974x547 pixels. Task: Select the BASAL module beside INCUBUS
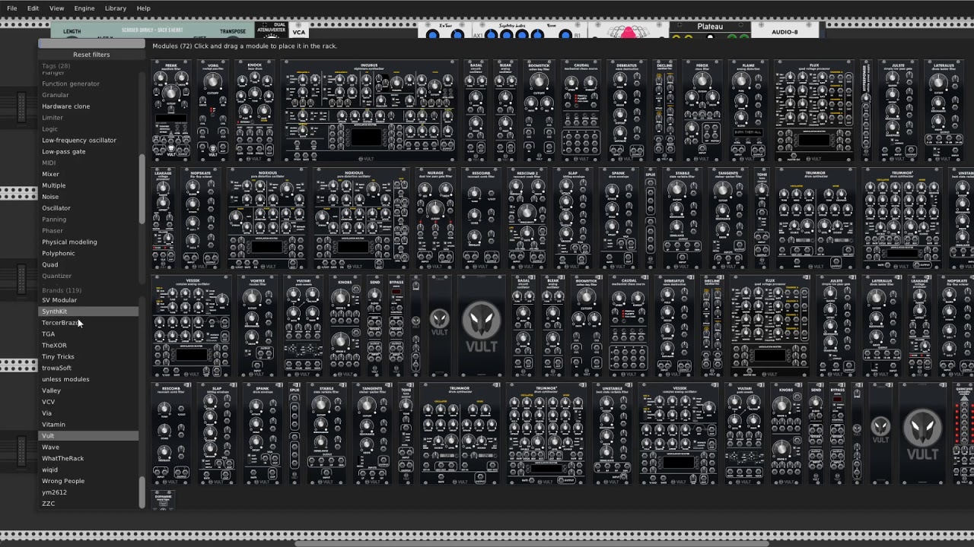point(476,112)
